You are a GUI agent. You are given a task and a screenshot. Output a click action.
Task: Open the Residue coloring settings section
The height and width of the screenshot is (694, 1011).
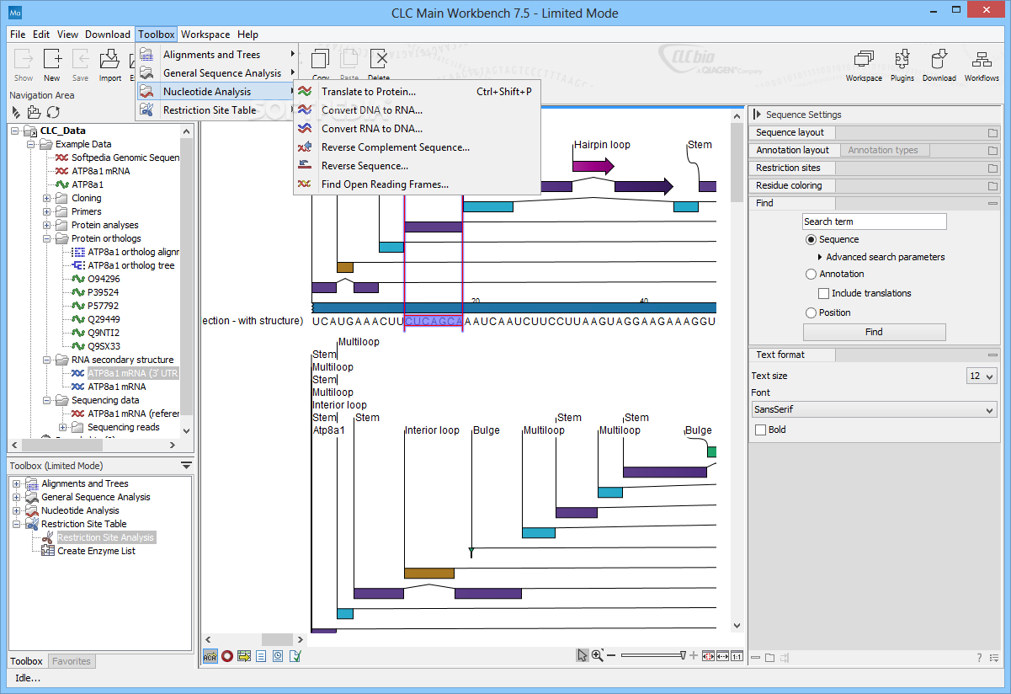coord(874,185)
